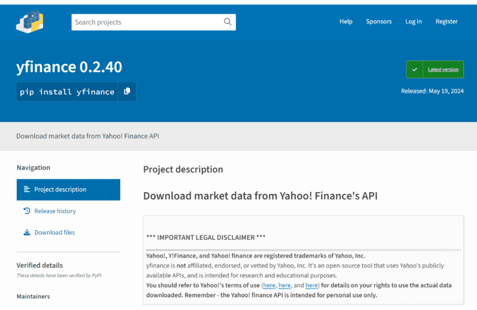The width and height of the screenshot is (477, 310).
Task: Open the Register page
Action: tap(446, 21)
